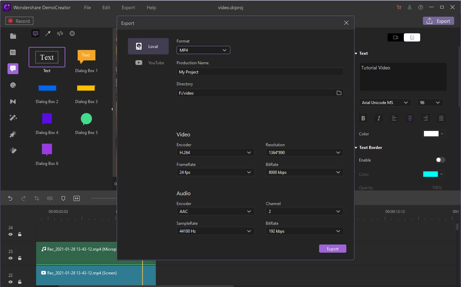Select the Local export tab
Screen dimensions: 461x287
148,46
